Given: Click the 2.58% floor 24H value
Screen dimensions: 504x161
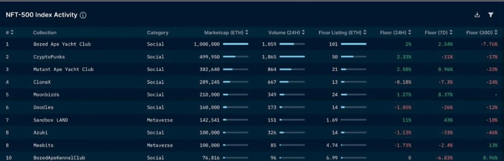Looking at the screenshot, I should [405, 69].
